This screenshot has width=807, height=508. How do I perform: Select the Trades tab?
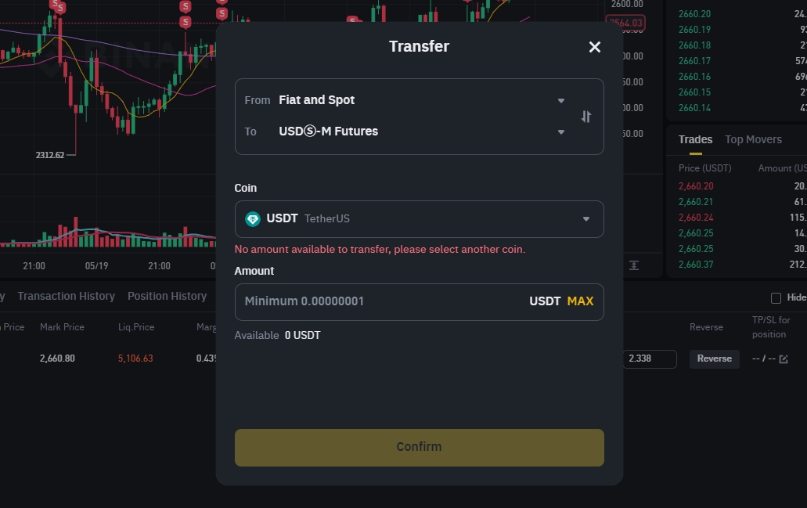695,139
